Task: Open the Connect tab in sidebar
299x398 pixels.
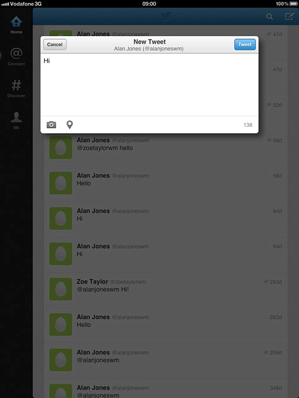Action: coord(16,57)
